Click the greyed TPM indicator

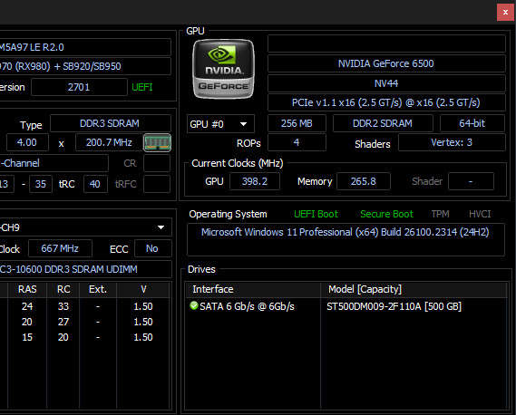coord(441,214)
